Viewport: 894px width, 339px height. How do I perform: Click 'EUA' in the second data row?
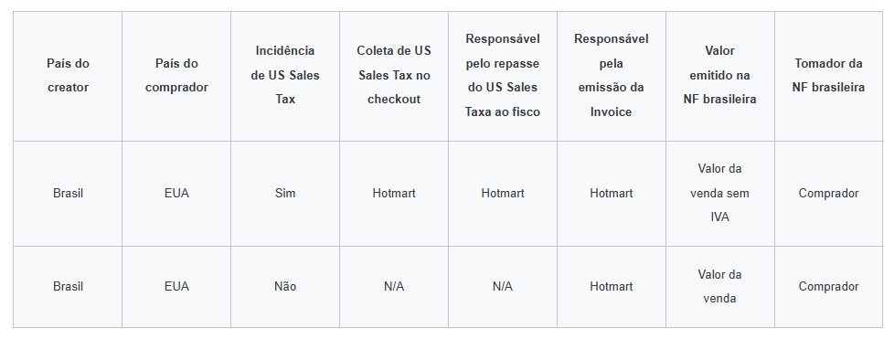pyautogui.click(x=176, y=287)
